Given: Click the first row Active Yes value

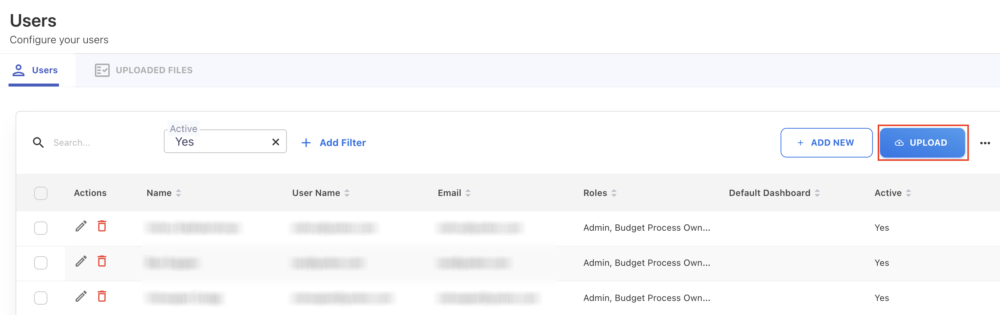Looking at the screenshot, I should (x=882, y=228).
